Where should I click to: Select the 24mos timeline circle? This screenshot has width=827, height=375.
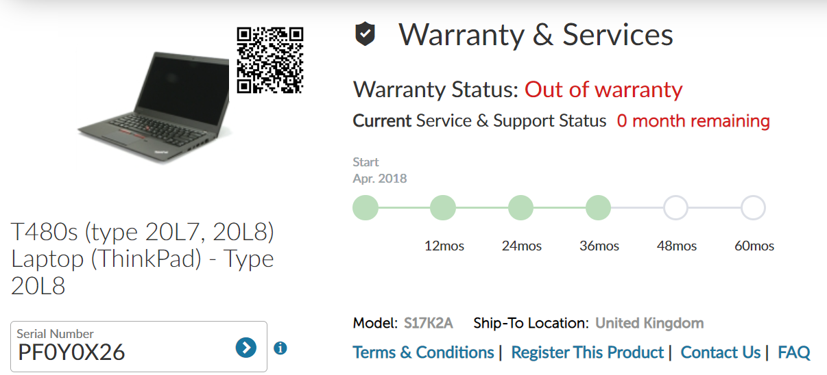pos(520,207)
